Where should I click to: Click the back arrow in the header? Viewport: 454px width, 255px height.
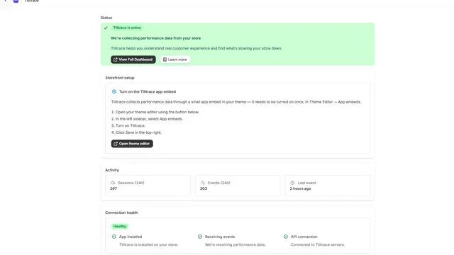coord(6,1)
